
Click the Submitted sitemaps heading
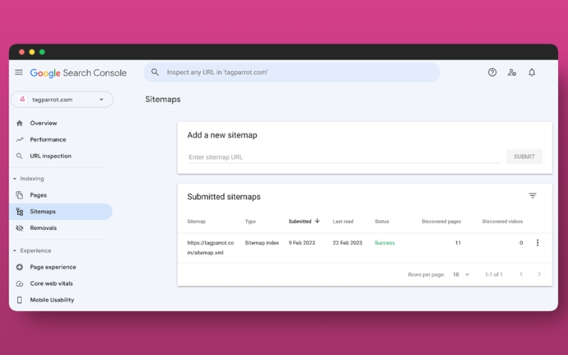[x=224, y=197]
